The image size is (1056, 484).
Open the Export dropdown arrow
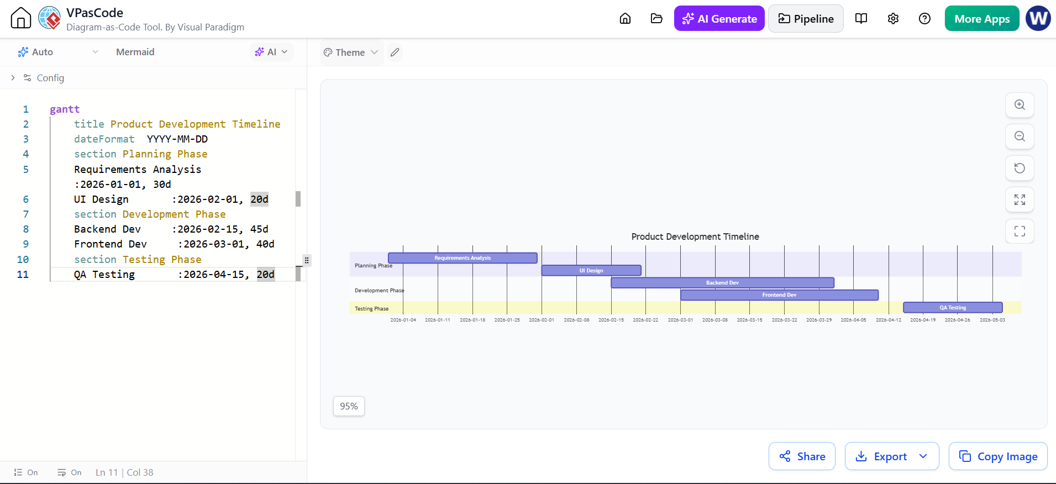click(x=923, y=456)
